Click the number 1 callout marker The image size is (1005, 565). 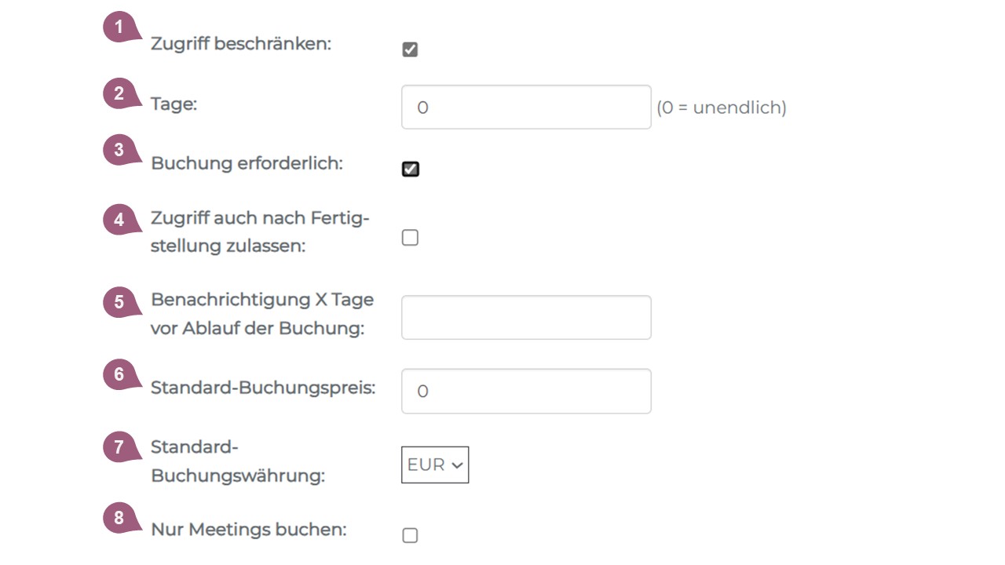point(119,27)
